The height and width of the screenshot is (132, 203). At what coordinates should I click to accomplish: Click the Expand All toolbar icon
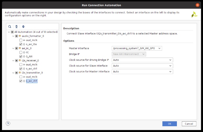click(x=23, y=27)
